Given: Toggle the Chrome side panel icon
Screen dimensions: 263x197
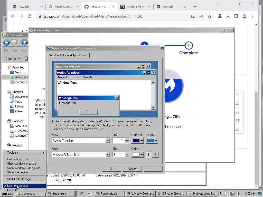Looking at the screenshot, I should (x=236, y=16).
